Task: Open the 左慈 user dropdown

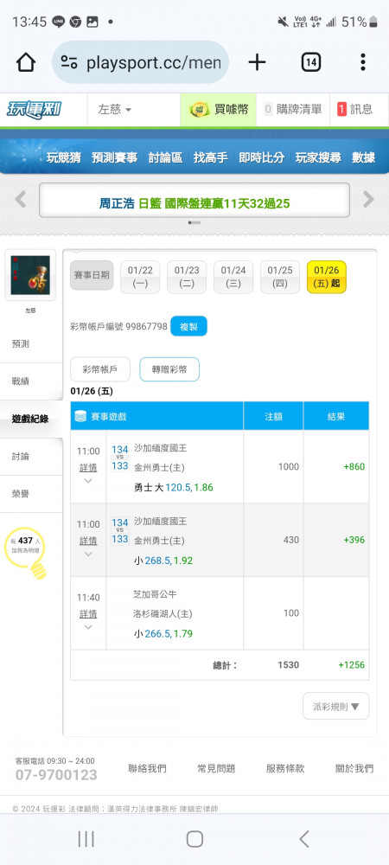Action: [115, 109]
